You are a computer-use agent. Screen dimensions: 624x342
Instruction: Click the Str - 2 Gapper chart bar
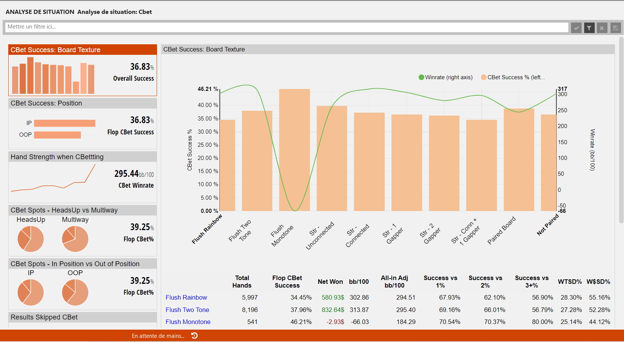(x=444, y=163)
